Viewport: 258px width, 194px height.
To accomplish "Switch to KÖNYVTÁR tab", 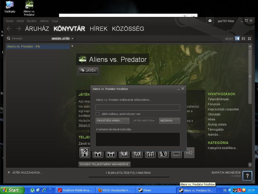I will click(69, 29).
